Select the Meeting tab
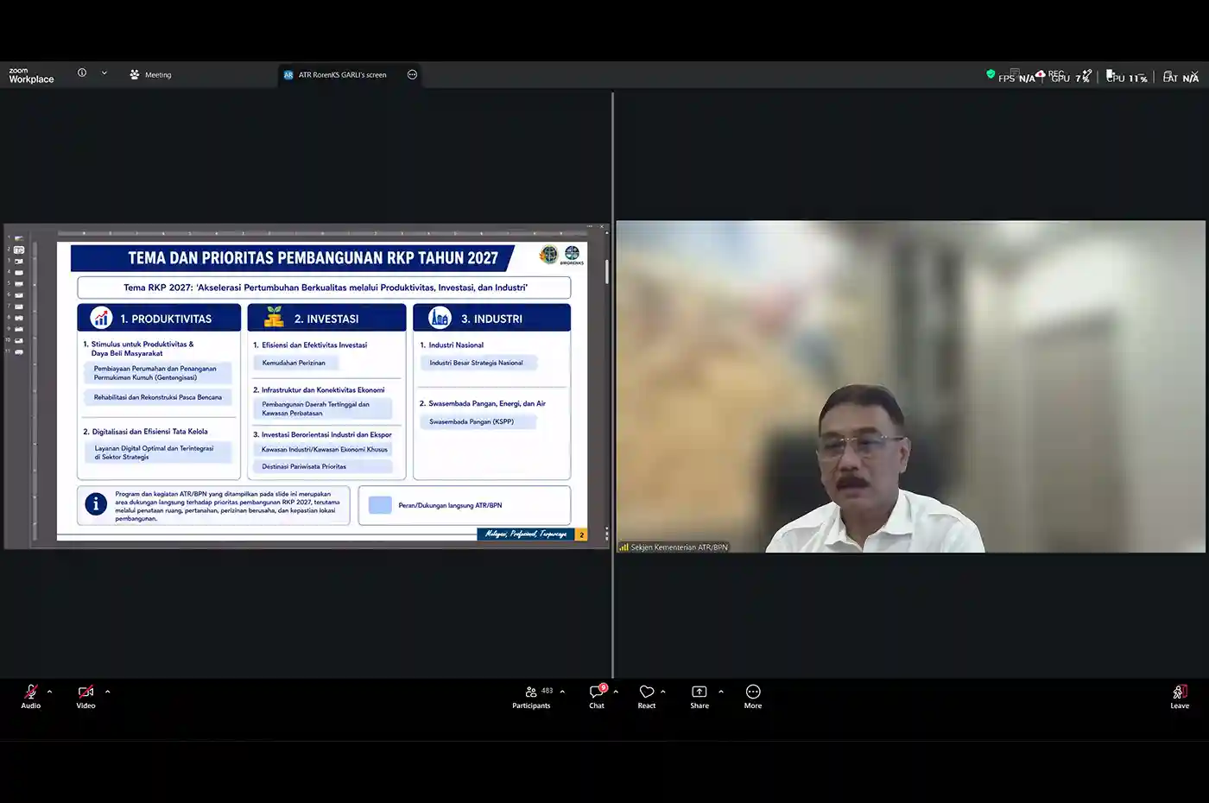 coord(150,75)
